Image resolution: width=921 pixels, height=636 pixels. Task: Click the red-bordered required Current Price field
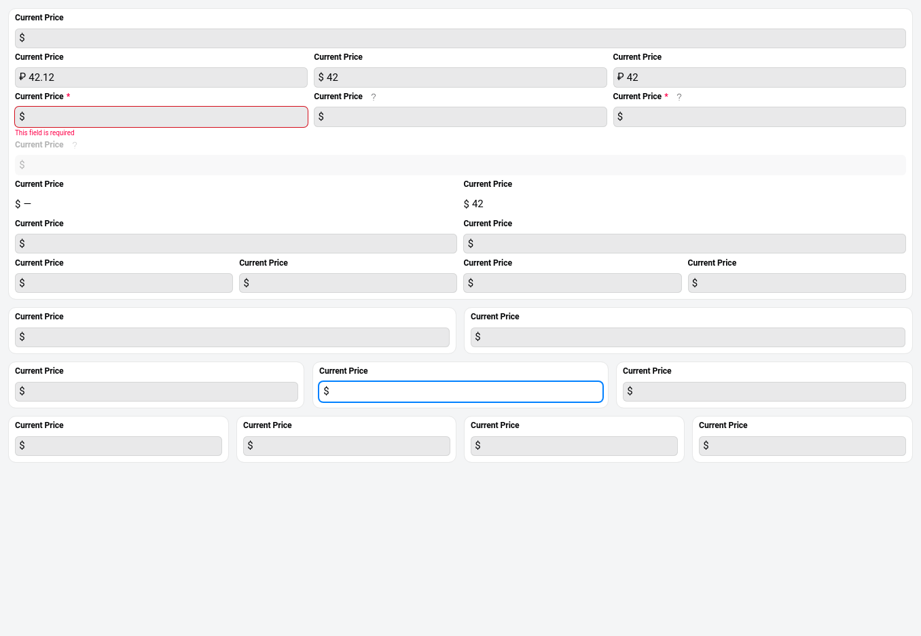tap(161, 117)
